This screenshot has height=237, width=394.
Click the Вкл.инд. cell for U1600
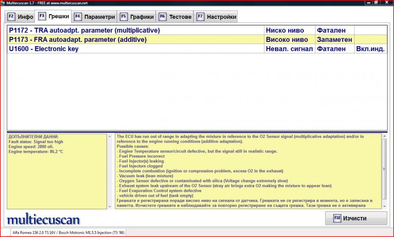[370, 49]
